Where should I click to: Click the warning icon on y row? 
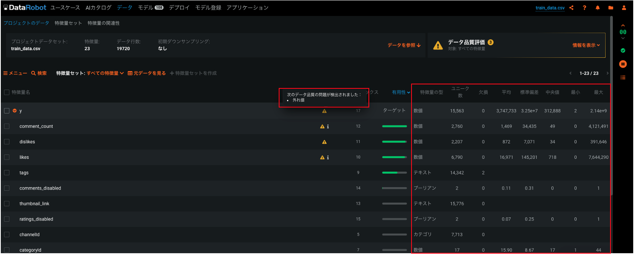[324, 111]
